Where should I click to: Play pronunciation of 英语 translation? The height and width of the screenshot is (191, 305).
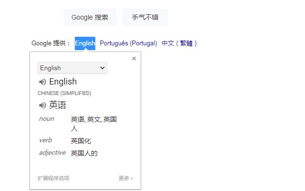tap(42, 105)
